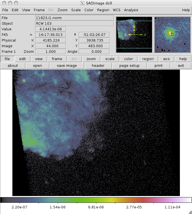Click the colorbar gradient at the bottom
This screenshot has width=192, height=214.
pyautogui.click(x=96, y=200)
